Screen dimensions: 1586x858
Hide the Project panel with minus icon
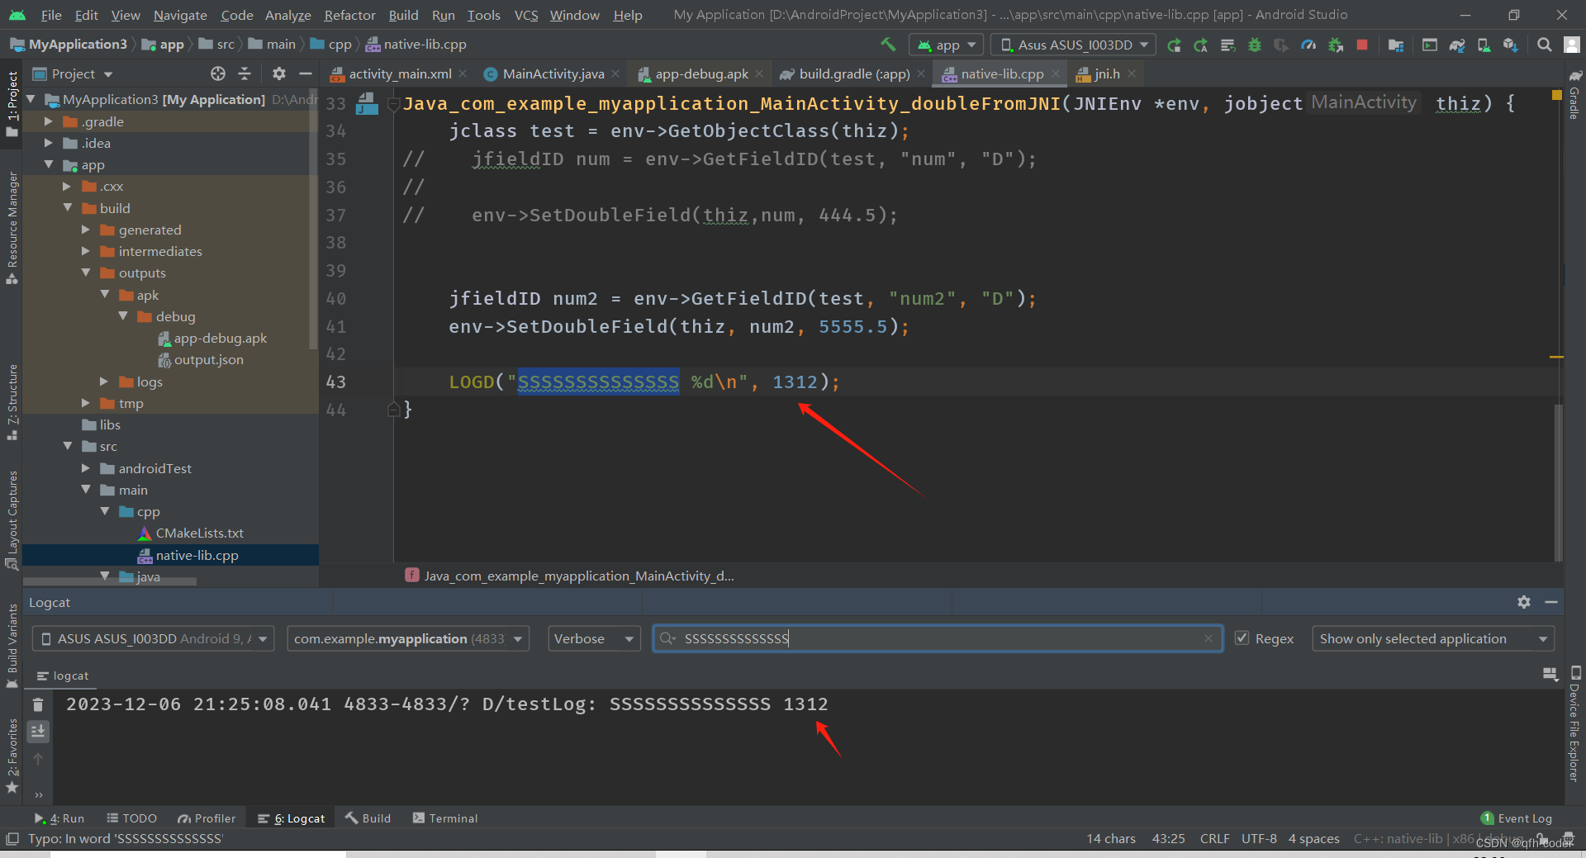(x=306, y=73)
